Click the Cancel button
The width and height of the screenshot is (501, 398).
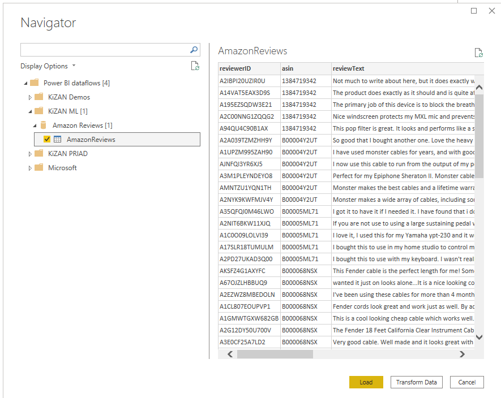pos(466,382)
